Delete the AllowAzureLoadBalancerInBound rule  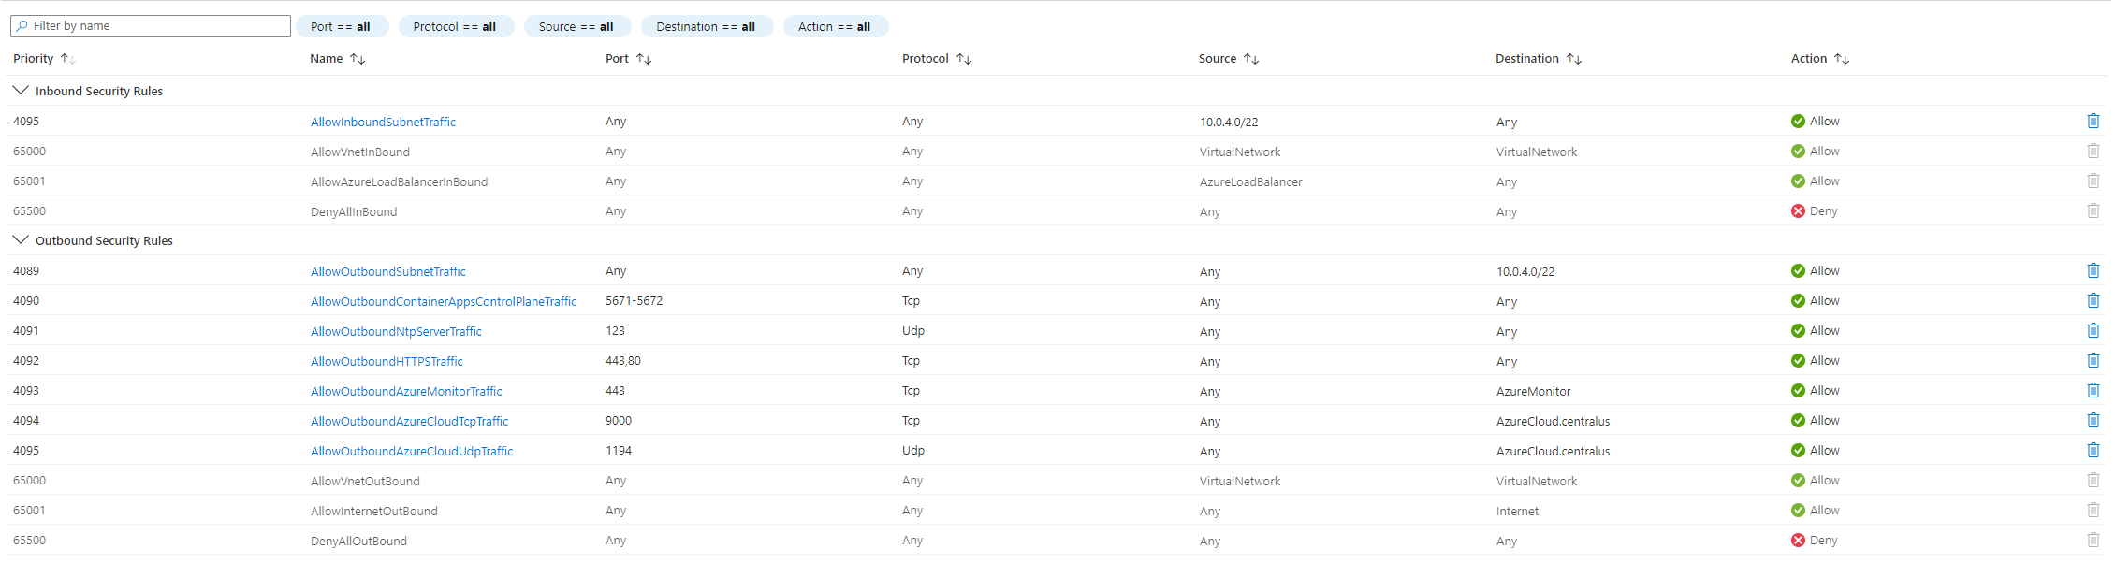[2094, 181]
